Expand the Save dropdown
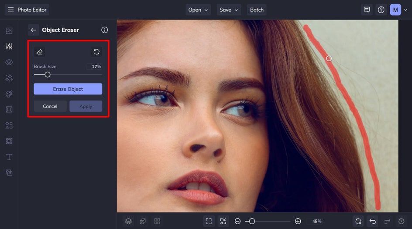412x229 pixels. 229,10
